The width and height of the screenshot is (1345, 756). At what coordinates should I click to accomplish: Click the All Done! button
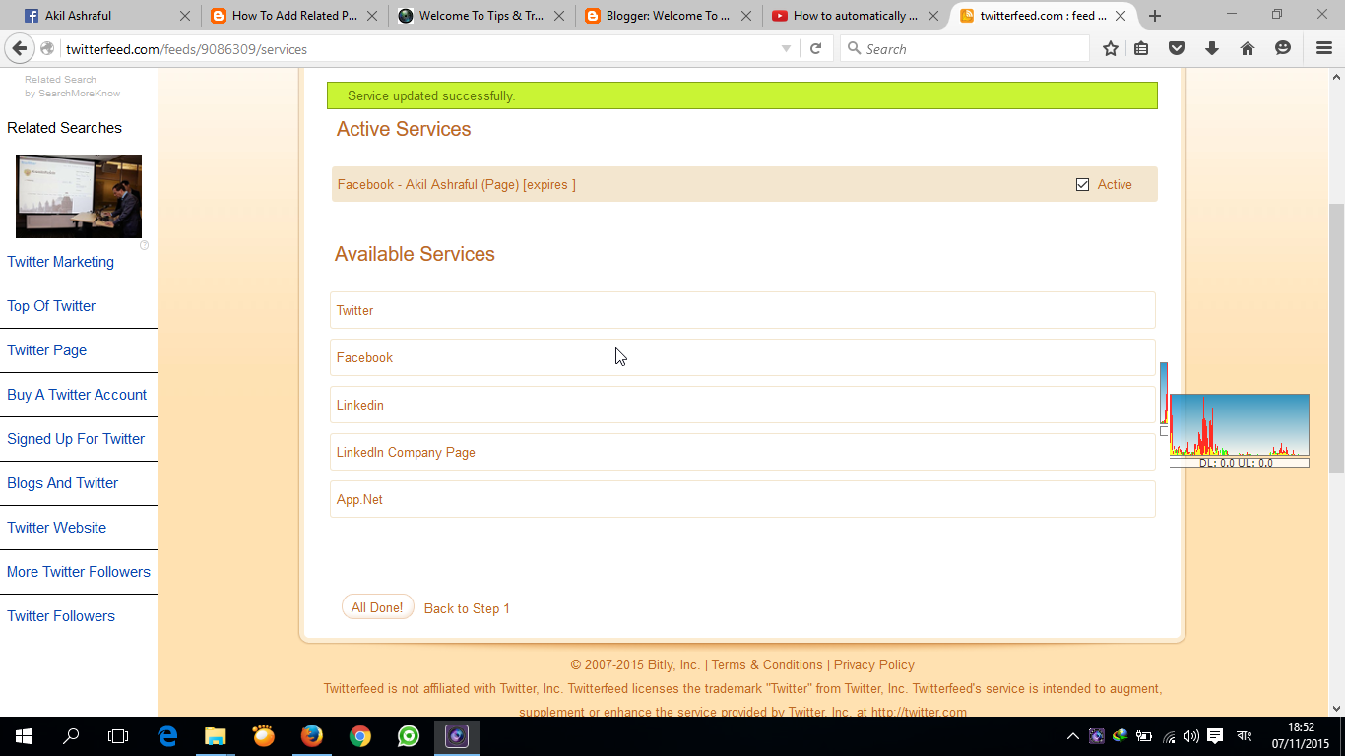pos(377,607)
